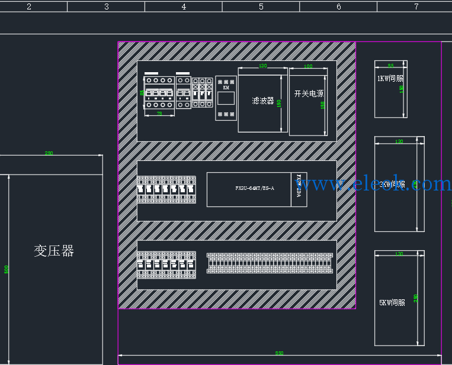Select the 5KW伺服 servo label
The image size is (452, 365).
click(392, 302)
